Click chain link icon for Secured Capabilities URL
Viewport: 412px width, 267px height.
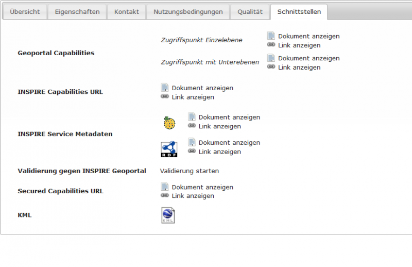point(164,195)
